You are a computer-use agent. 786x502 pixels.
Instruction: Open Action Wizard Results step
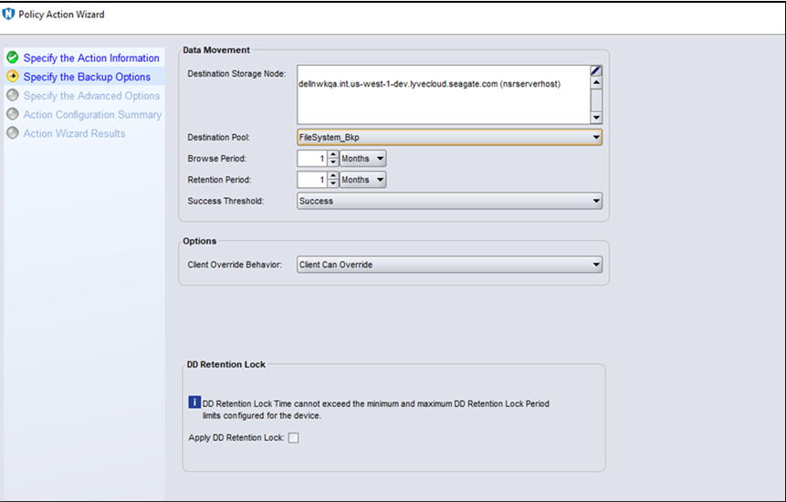pos(74,133)
